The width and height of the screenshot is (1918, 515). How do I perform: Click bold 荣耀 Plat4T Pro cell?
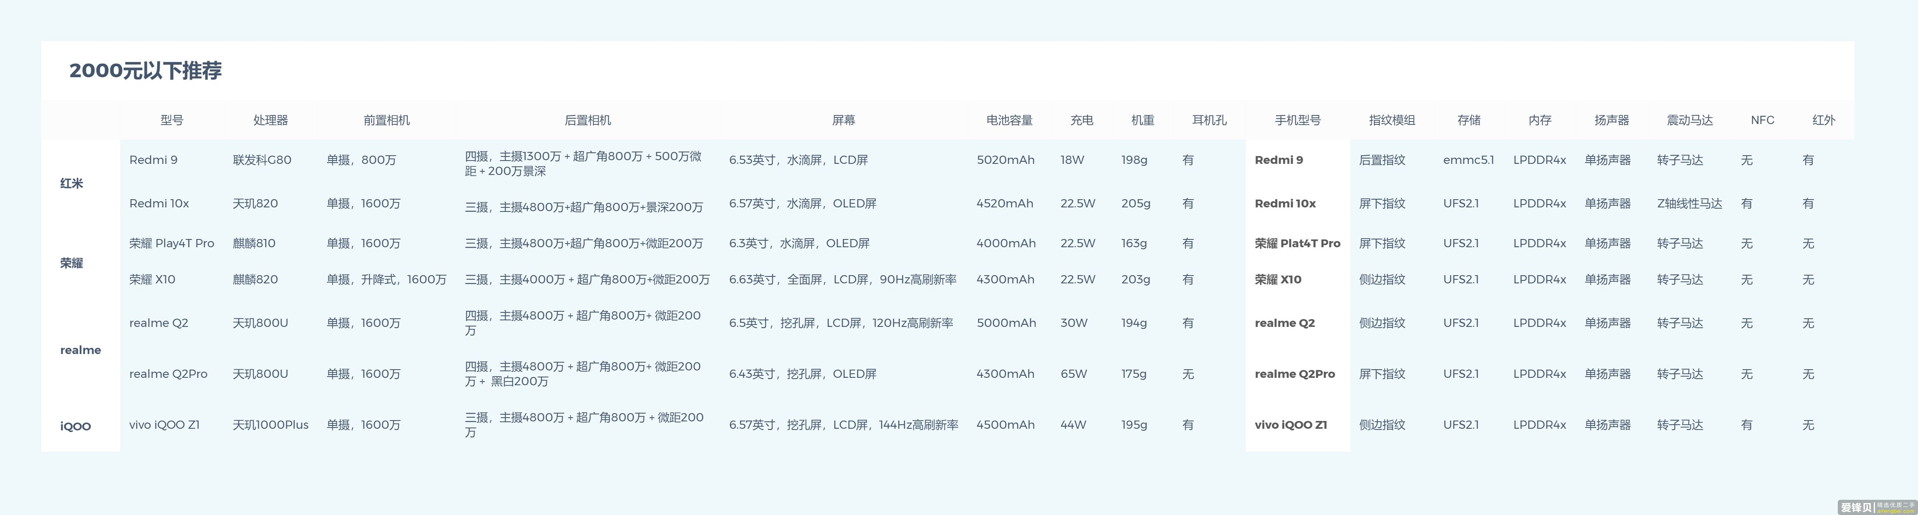point(1297,244)
